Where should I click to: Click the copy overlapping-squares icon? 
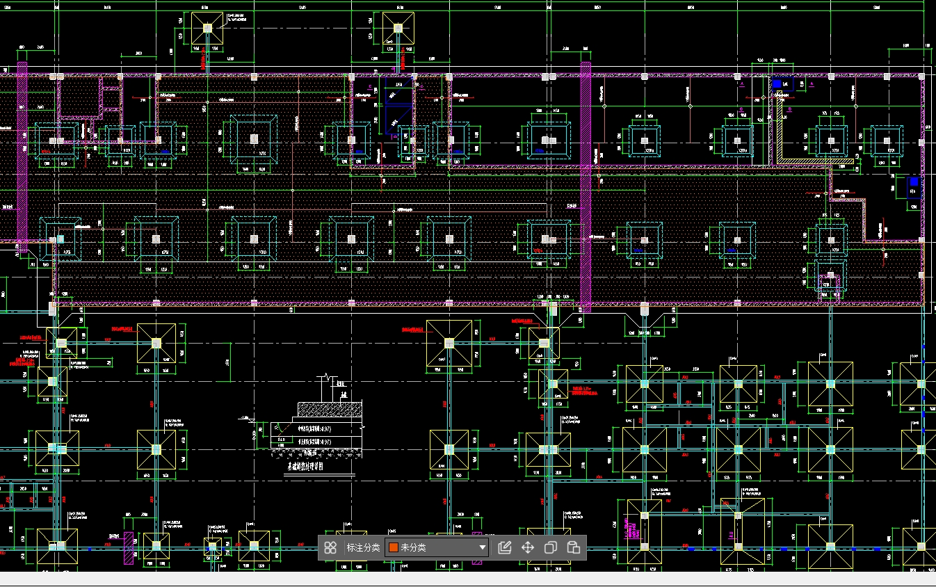tap(551, 547)
